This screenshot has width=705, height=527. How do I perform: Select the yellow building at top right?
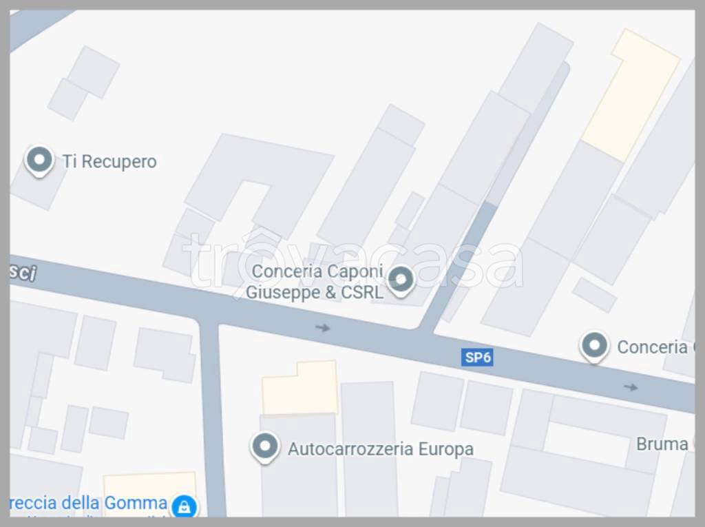pyautogui.click(x=631, y=95)
